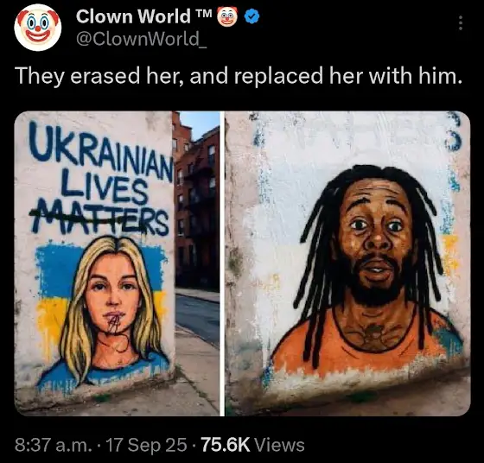View the 75.6K Views analytics count

252,445
